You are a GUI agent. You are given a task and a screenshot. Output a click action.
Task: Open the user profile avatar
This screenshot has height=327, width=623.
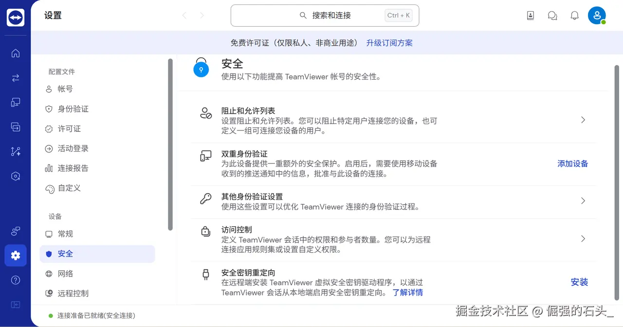point(597,16)
